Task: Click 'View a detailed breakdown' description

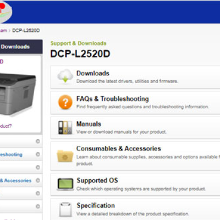Action: click(133, 214)
